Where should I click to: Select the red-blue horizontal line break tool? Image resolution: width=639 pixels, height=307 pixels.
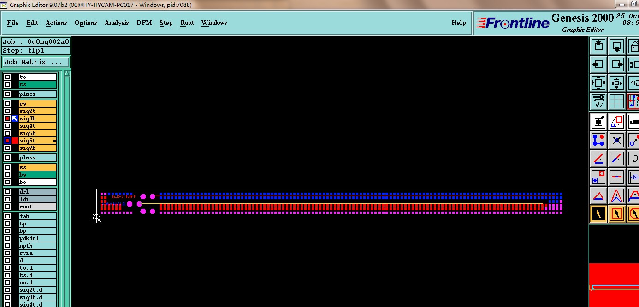tap(617, 177)
